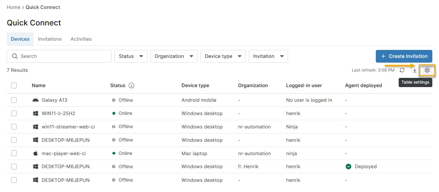Select the win11-streamer-web-ci row checkbox

pyautogui.click(x=14, y=127)
